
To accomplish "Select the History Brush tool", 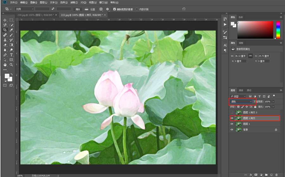I will [11, 40].
